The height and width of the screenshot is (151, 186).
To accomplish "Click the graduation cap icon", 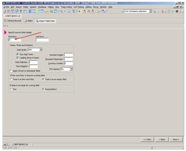I will click(177, 11).
